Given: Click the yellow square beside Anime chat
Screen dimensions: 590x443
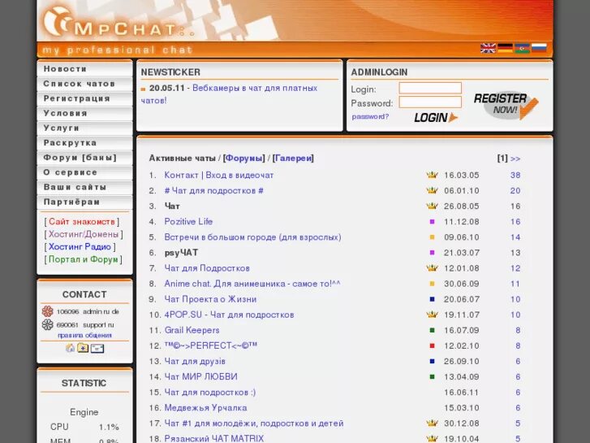Looking at the screenshot, I should click(432, 284).
